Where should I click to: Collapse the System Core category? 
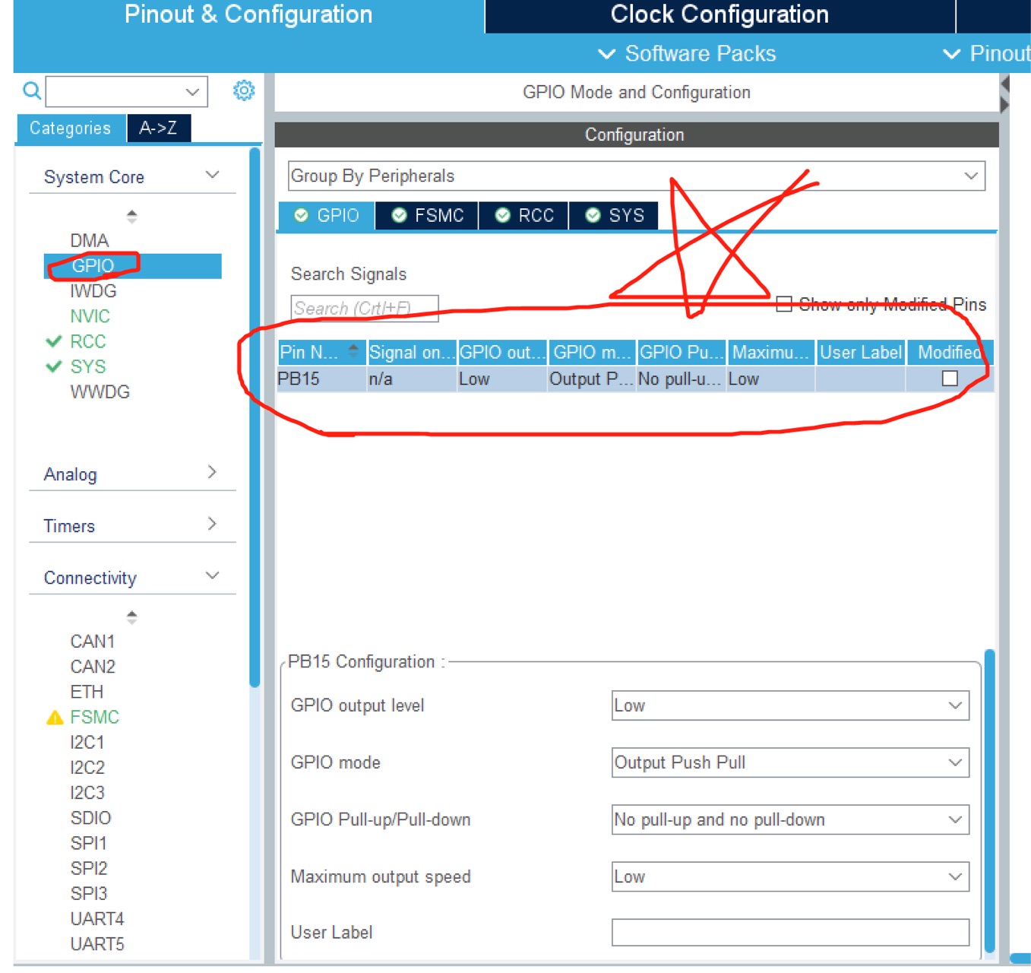(x=213, y=175)
